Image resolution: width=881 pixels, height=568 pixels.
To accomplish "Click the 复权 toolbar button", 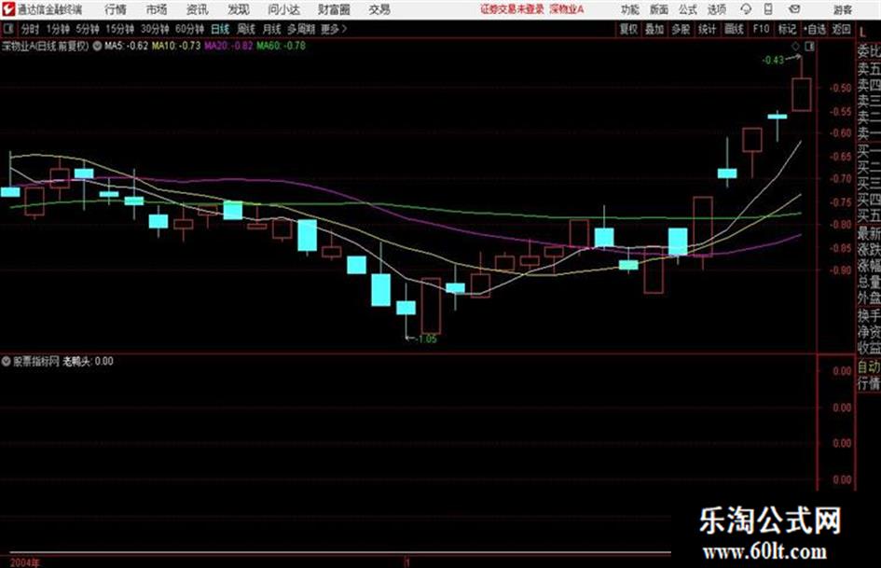I will coord(628,29).
